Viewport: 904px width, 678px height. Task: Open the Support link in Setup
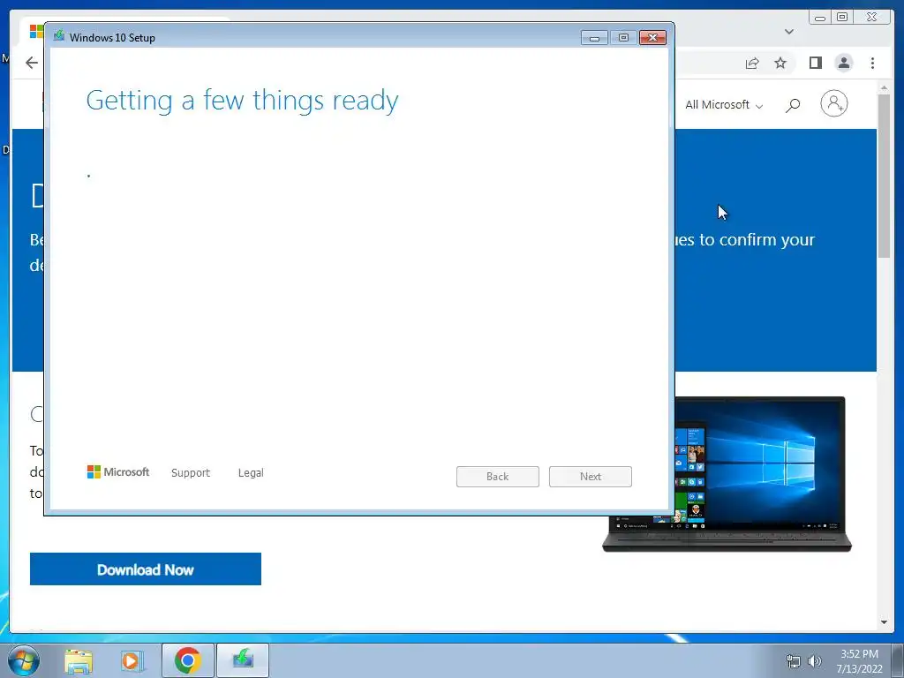coord(191,473)
